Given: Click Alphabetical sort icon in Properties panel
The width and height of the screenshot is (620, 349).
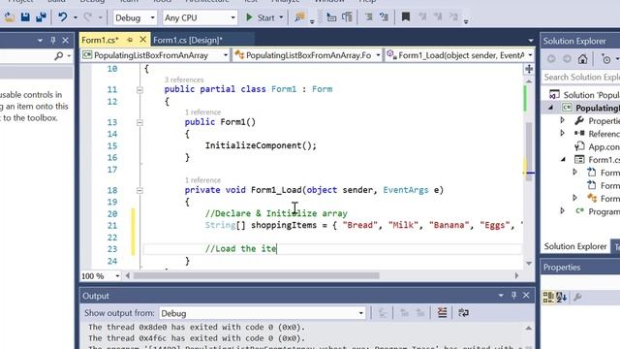Looking at the screenshot, I should [x=561, y=297].
